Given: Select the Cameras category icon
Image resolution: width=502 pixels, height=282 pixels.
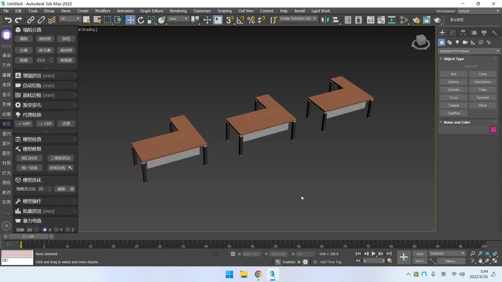Looking at the screenshot, I should (x=465, y=42).
